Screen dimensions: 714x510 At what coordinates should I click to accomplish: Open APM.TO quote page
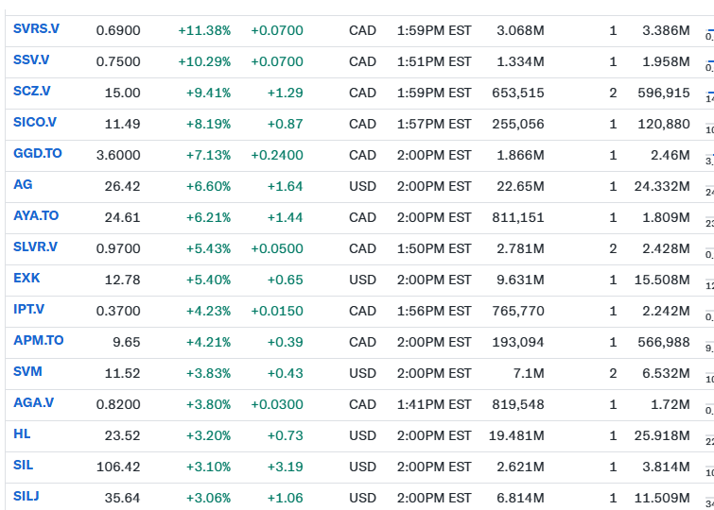[39, 341]
